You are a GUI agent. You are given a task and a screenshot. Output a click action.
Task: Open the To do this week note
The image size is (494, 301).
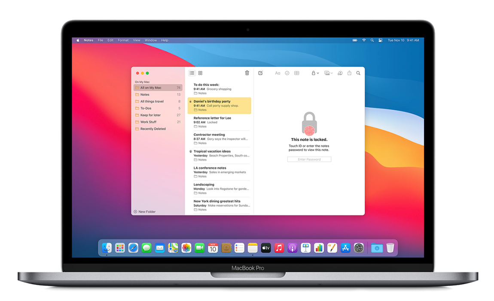point(219,89)
